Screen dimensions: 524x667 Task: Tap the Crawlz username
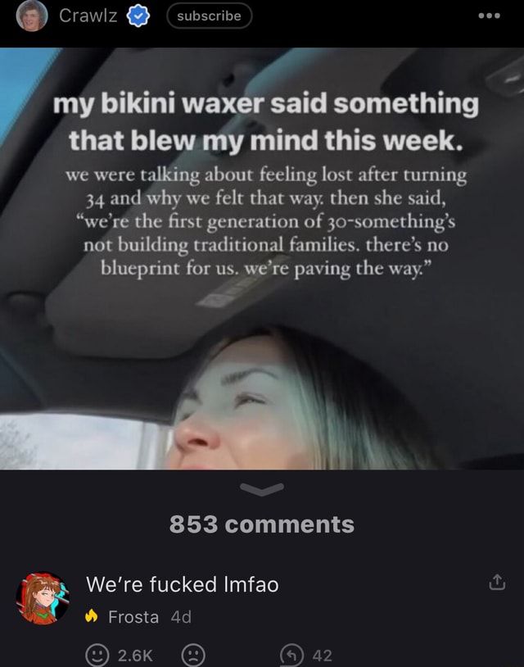tap(88, 16)
